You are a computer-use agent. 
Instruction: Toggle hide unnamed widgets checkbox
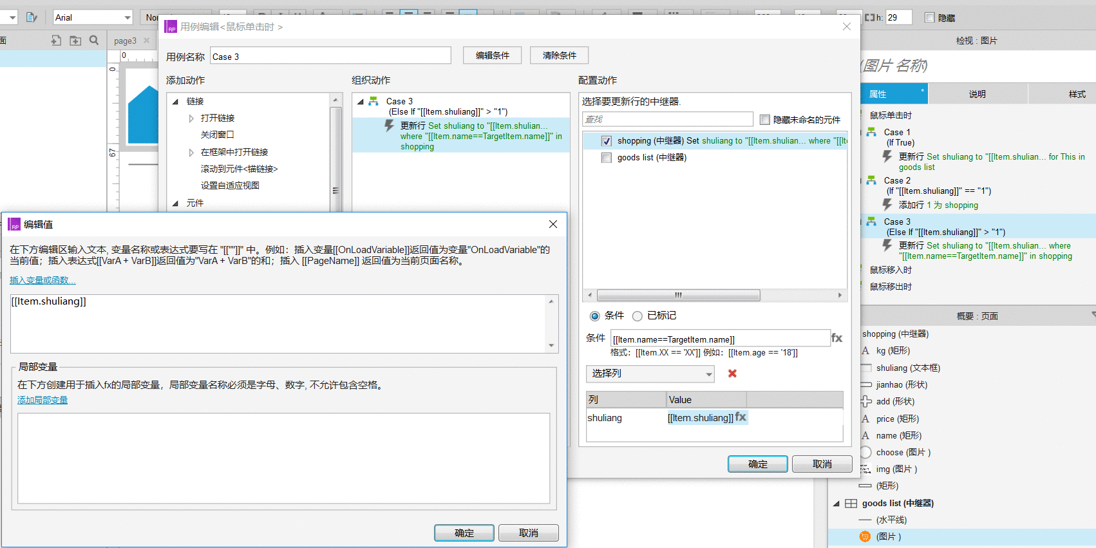point(765,120)
